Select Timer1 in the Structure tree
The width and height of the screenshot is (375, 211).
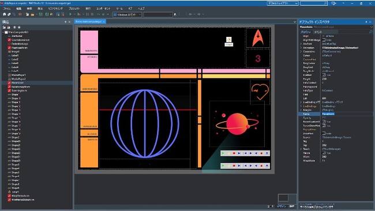coord(15,192)
